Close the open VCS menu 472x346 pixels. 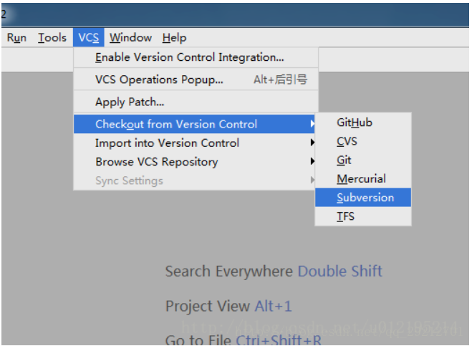click(x=89, y=38)
